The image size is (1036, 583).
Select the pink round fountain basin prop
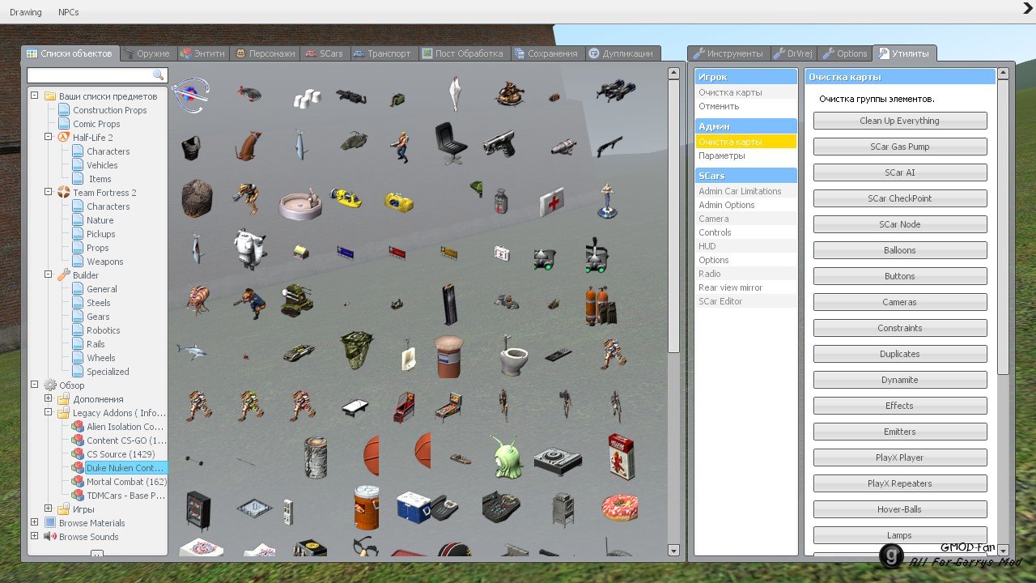point(300,203)
